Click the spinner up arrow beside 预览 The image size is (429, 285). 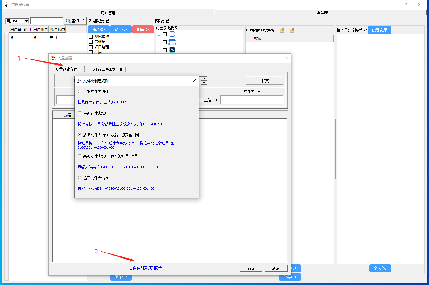click(x=204, y=79)
